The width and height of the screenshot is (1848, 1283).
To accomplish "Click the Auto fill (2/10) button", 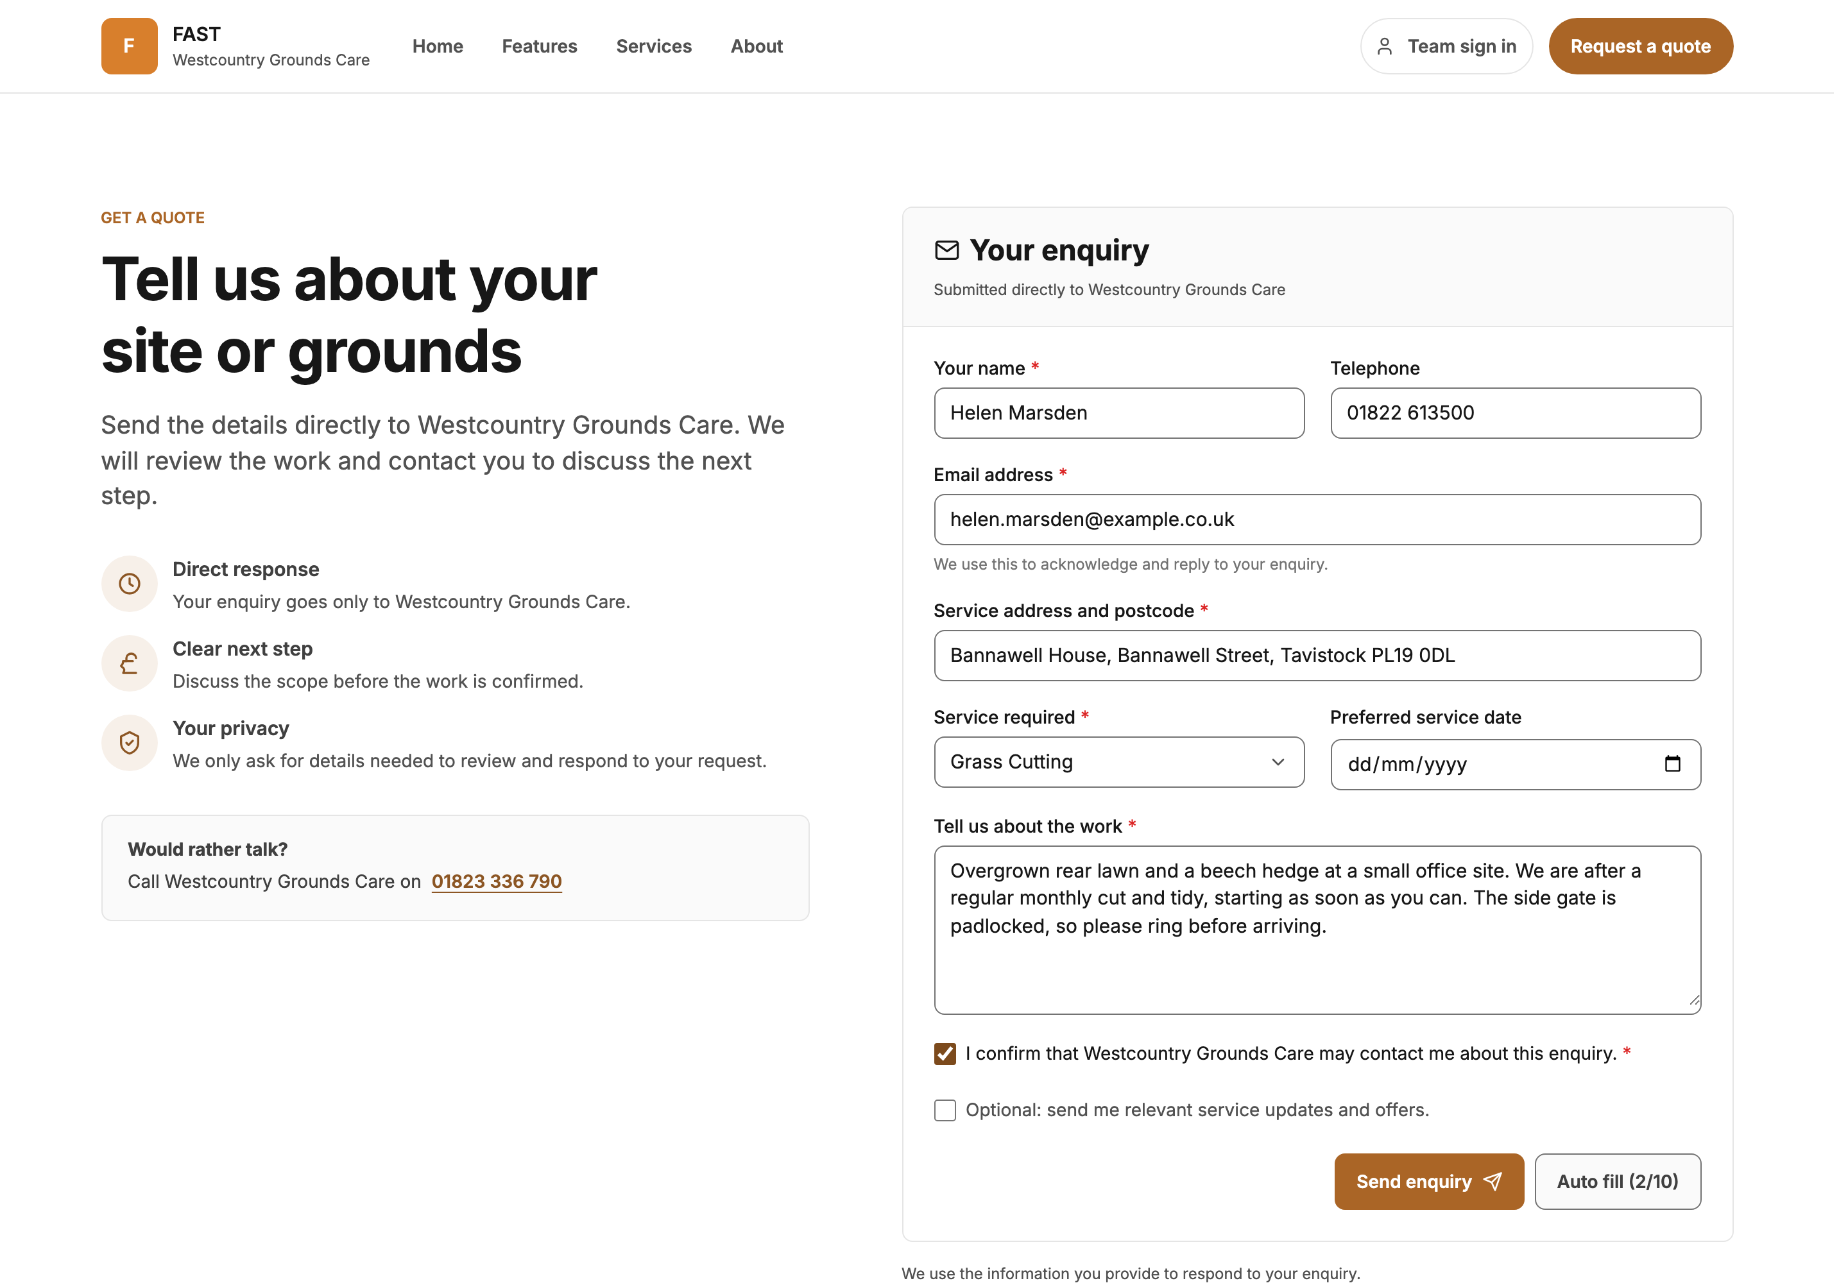I will pos(1617,1181).
